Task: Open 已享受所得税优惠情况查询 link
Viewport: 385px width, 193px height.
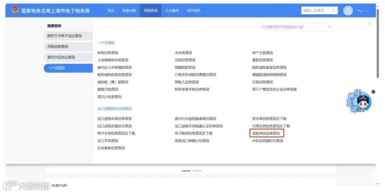Action: [195, 75]
